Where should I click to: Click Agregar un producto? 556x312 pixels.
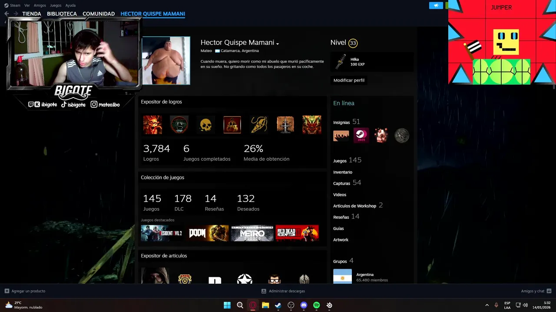click(25, 291)
